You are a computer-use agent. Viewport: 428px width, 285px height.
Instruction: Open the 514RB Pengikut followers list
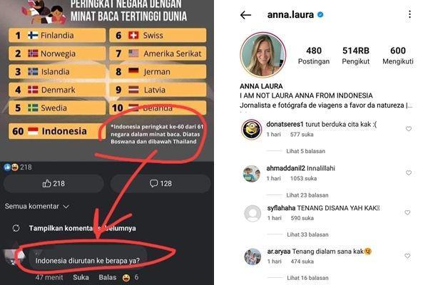[x=356, y=56]
